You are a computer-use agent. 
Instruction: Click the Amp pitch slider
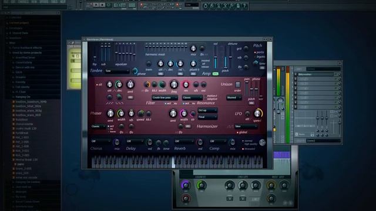pyautogui.click(x=225, y=57)
